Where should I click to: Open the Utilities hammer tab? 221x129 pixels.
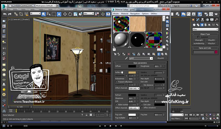coord(216,20)
